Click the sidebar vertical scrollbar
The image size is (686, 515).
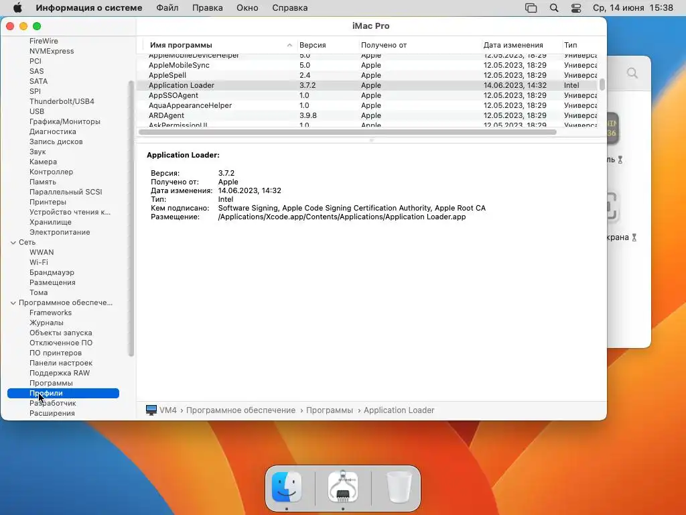click(131, 218)
